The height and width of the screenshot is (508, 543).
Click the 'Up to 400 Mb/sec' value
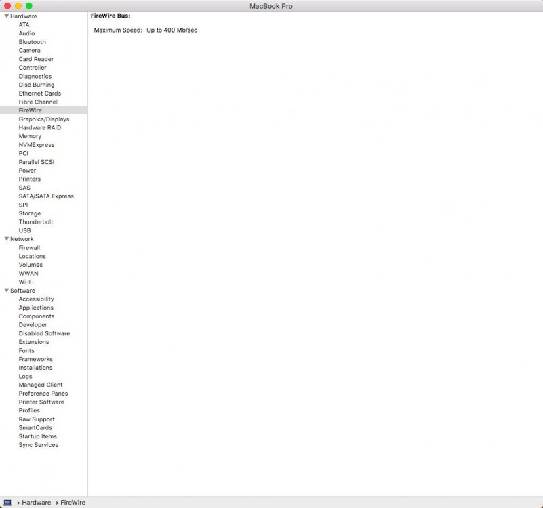click(x=172, y=30)
